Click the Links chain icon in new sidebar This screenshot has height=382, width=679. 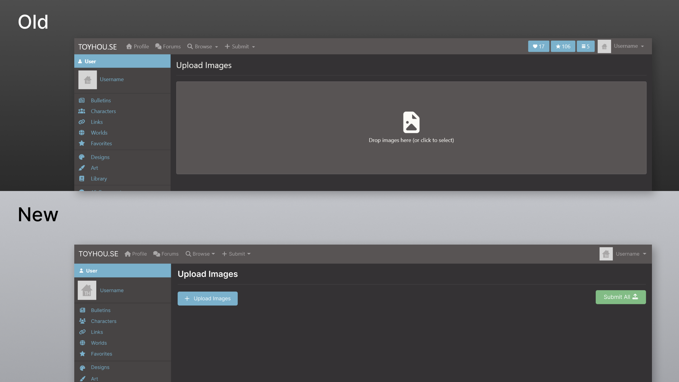pyautogui.click(x=82, y=332)
